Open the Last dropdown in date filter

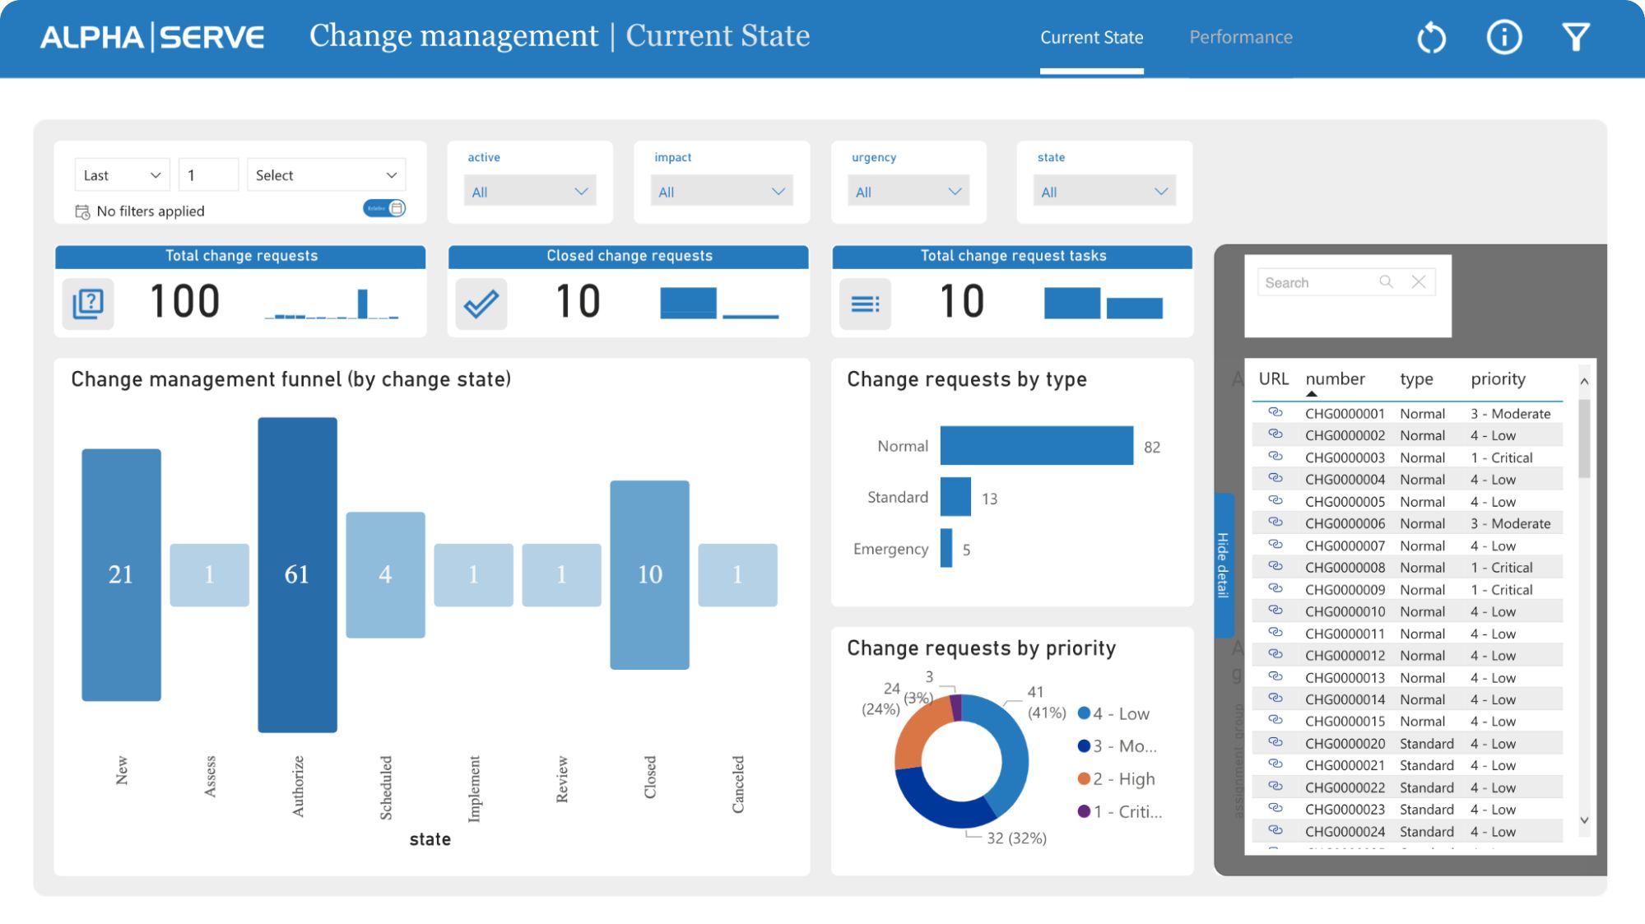click(121, 174)
